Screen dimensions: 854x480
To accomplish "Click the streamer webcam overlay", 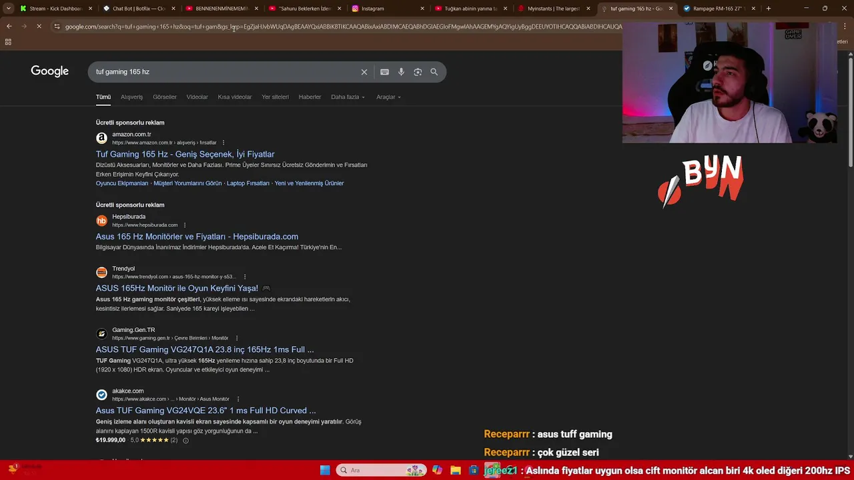I will [730, 82].
